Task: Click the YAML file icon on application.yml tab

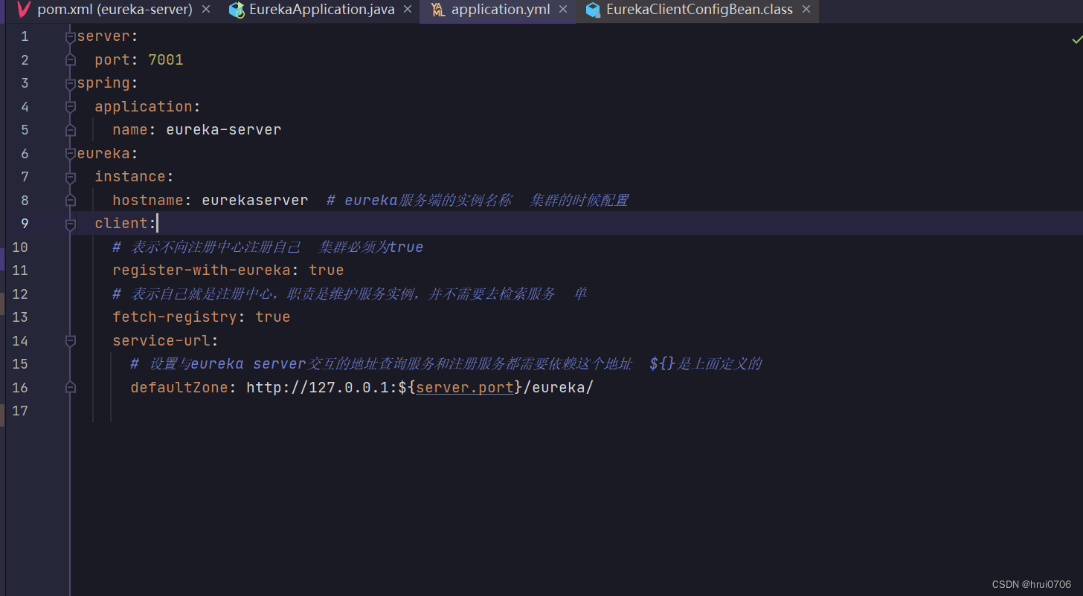Action: 439,10
